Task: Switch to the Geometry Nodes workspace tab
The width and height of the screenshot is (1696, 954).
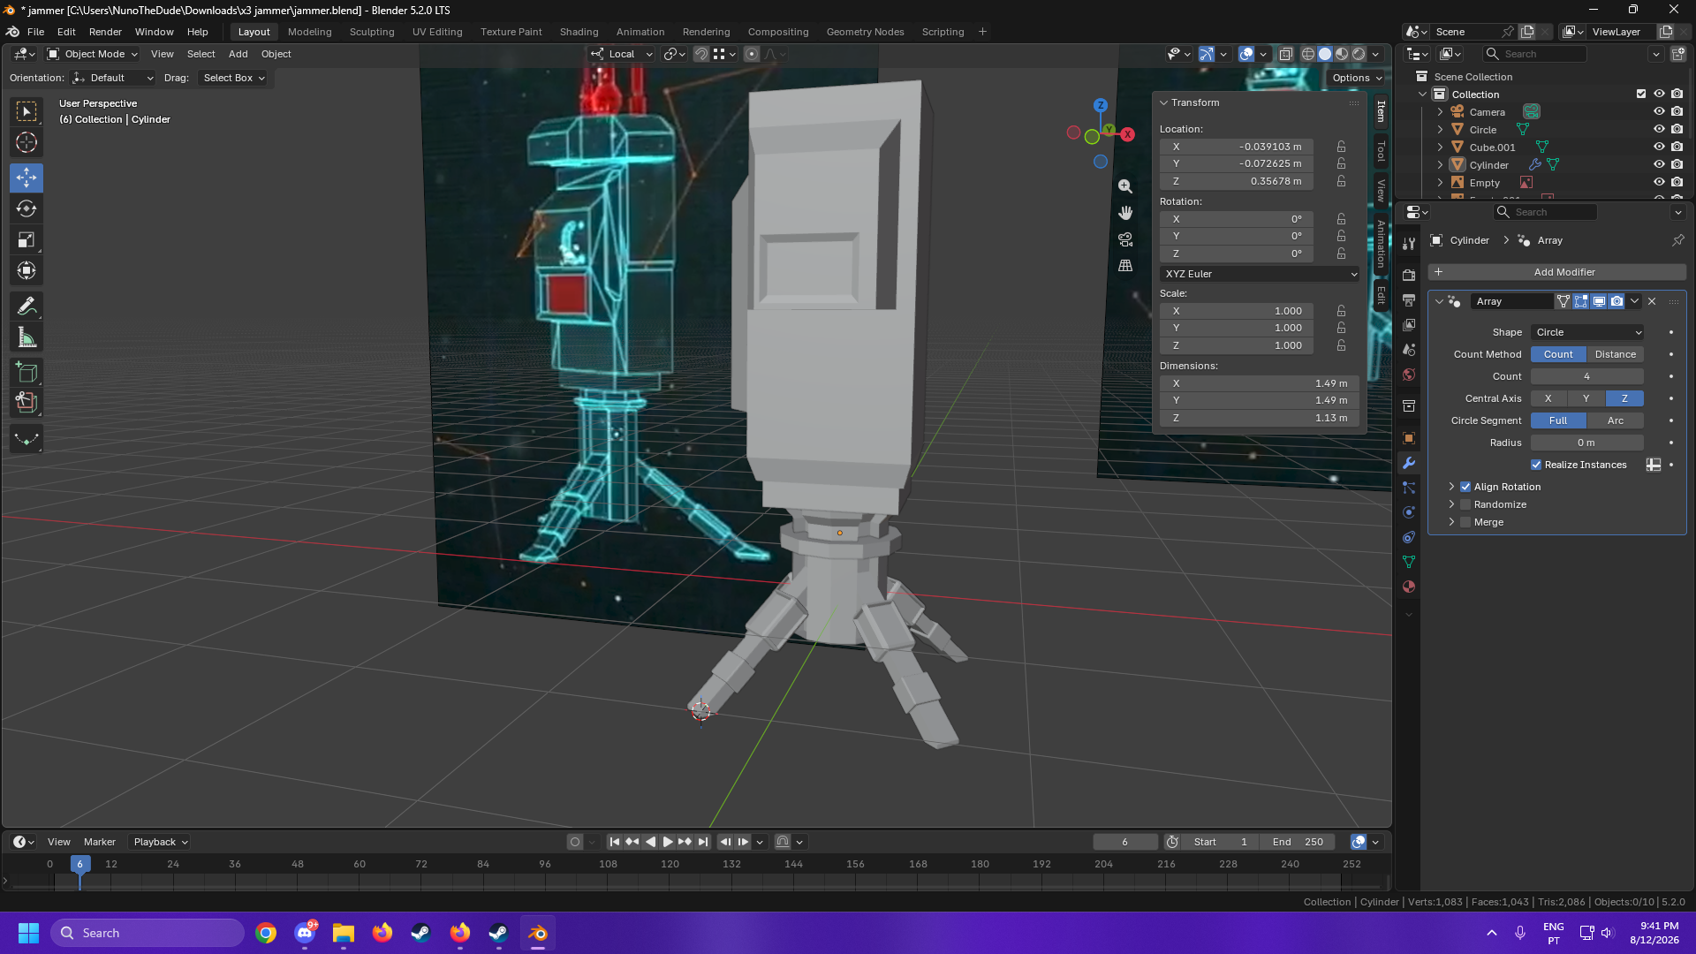Action: click(865, 32)
